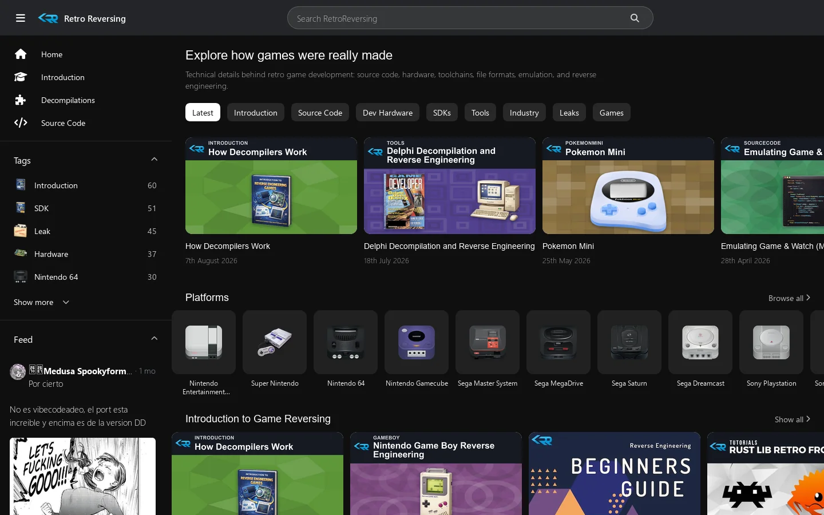Select the Dev Hardware filter tab
Image resolution: width=824 pixels, height=515 pixels.
pos(387,113)
